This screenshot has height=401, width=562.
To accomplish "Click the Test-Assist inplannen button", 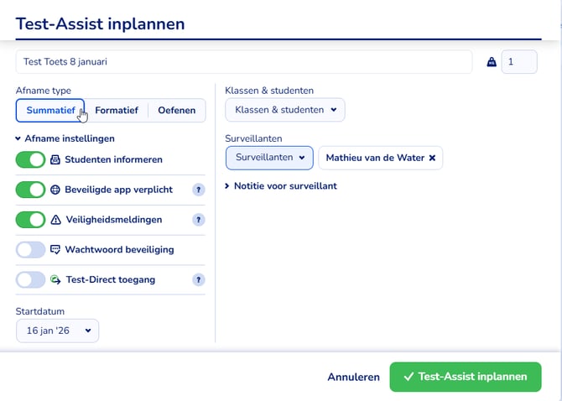I will pyautogui.click(x=465, y=377).
